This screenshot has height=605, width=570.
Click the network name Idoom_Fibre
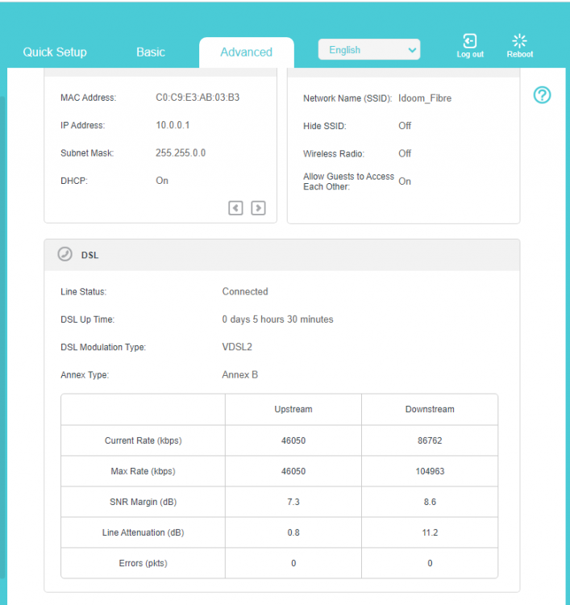[425, 98]
